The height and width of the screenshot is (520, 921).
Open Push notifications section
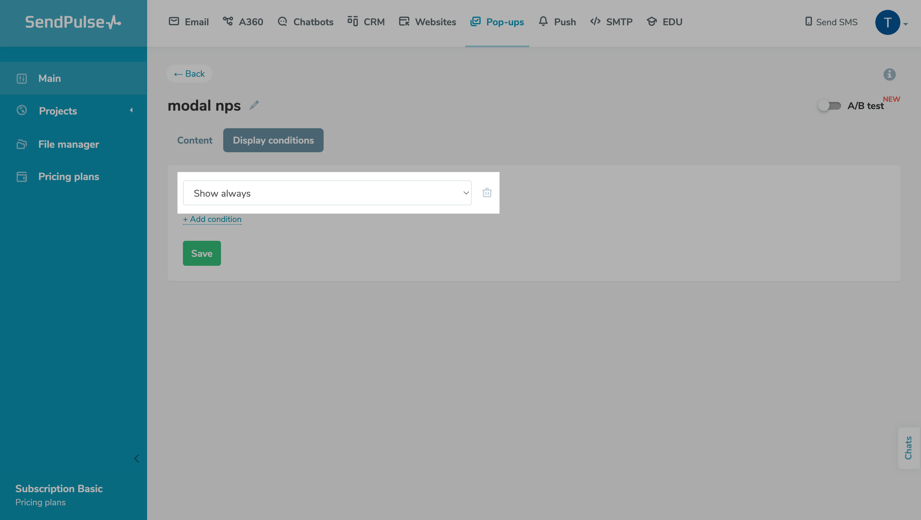(557, 22)
